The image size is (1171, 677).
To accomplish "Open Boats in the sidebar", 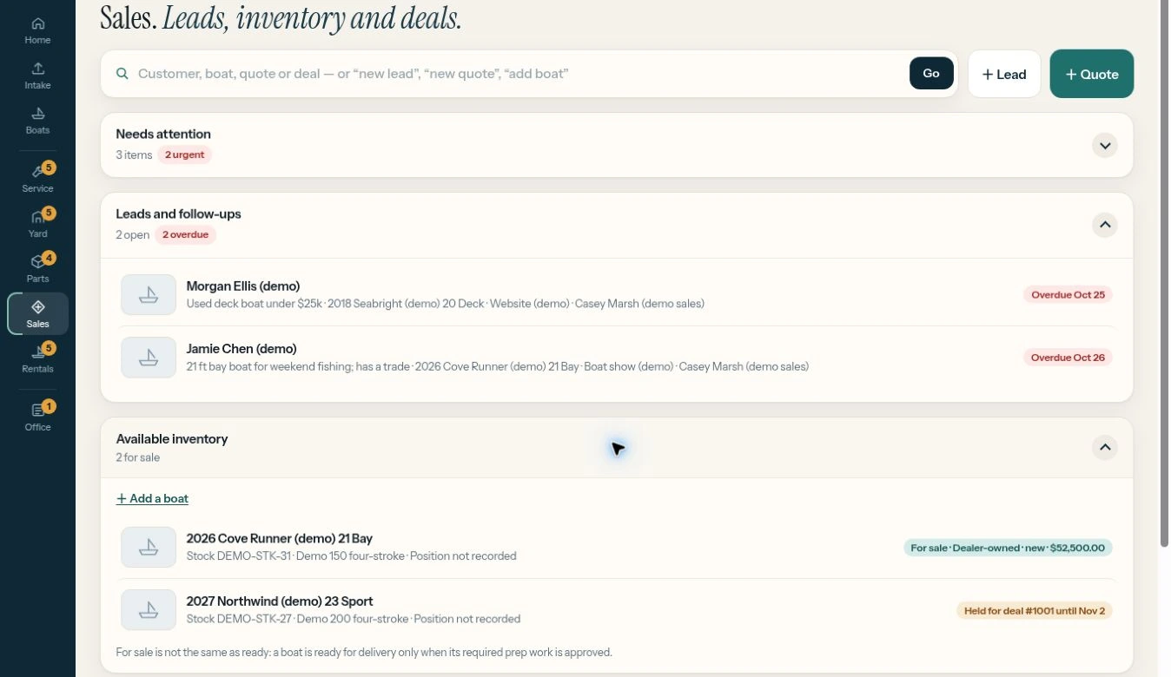I will [x=37, y=121].
